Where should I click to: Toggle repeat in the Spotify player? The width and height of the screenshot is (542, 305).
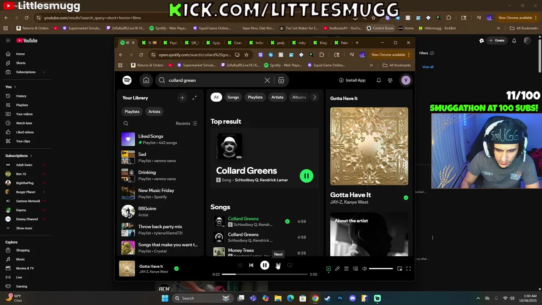290,265
